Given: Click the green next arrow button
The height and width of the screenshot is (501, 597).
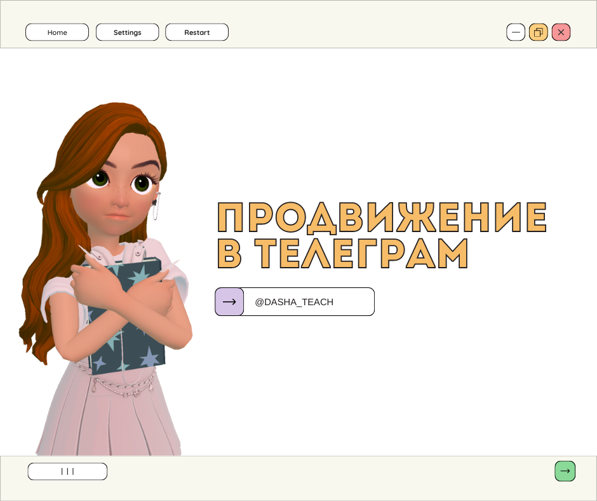Looking at the screenshot, I should tap(565, 471).
